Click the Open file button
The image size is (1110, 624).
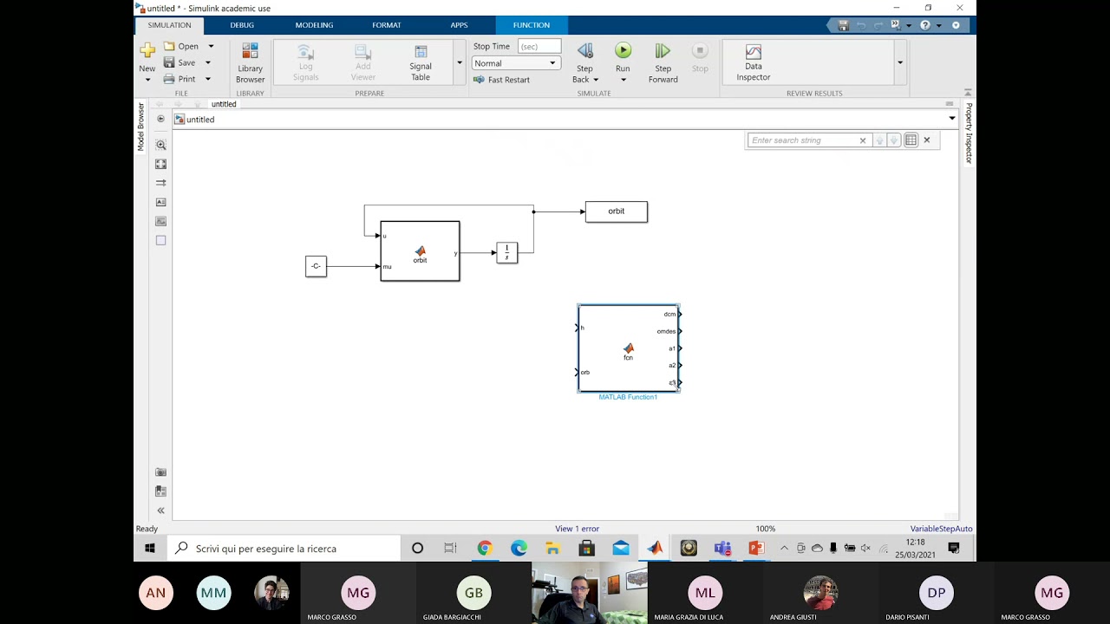[181, 46]
